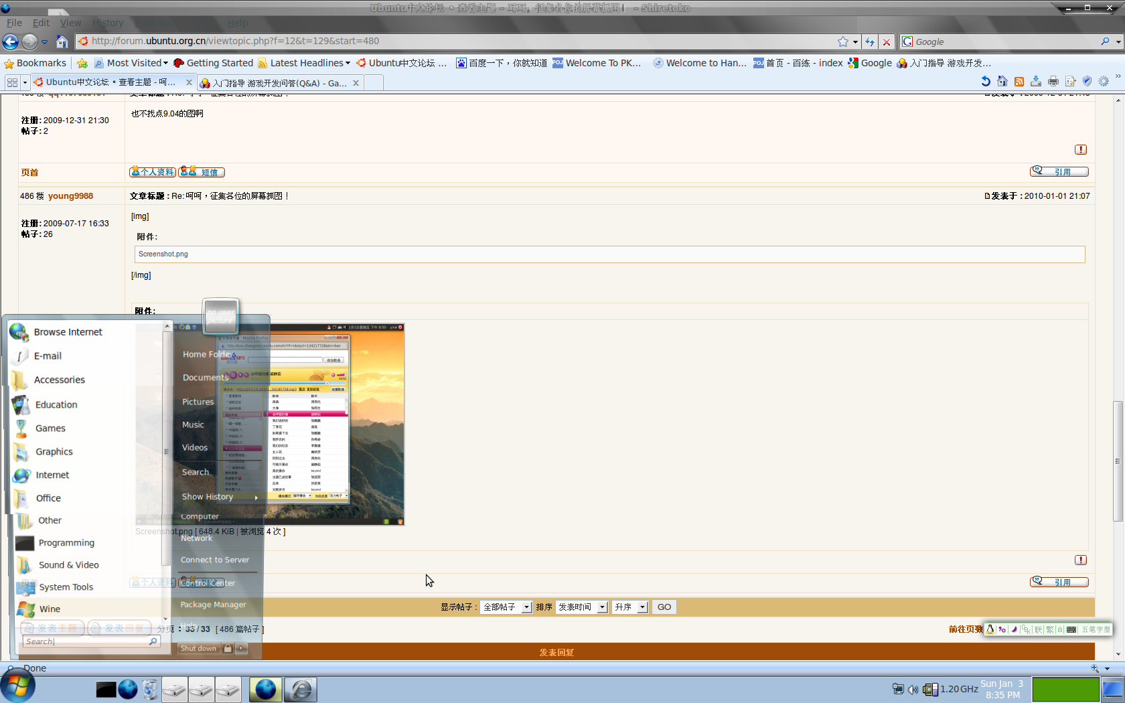Open downloads using the download icon

(x=1036, y=82)
